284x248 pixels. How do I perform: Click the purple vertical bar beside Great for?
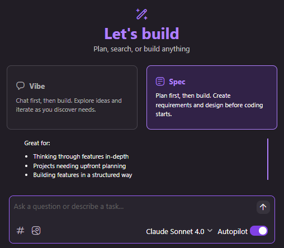(268, 159)
